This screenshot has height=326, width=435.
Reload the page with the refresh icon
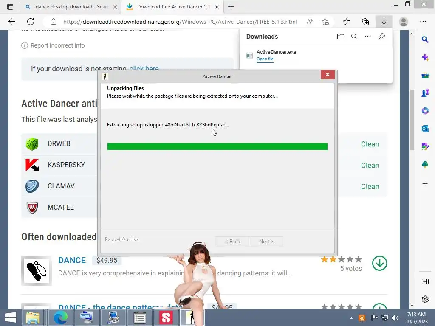(x=31, y=22)
